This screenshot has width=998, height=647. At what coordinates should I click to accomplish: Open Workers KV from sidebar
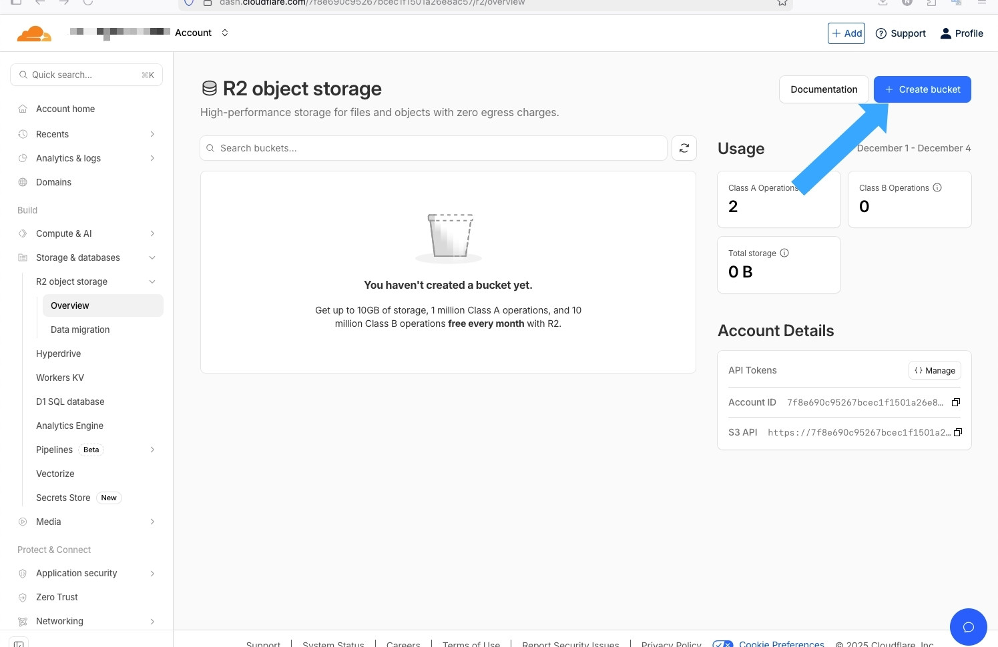pyautogui.click(x=60, y=378)
